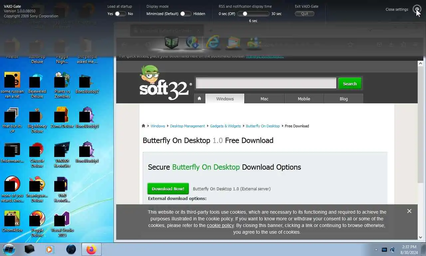Open the Butterfly On Desktop breadcrumb link

263,126
